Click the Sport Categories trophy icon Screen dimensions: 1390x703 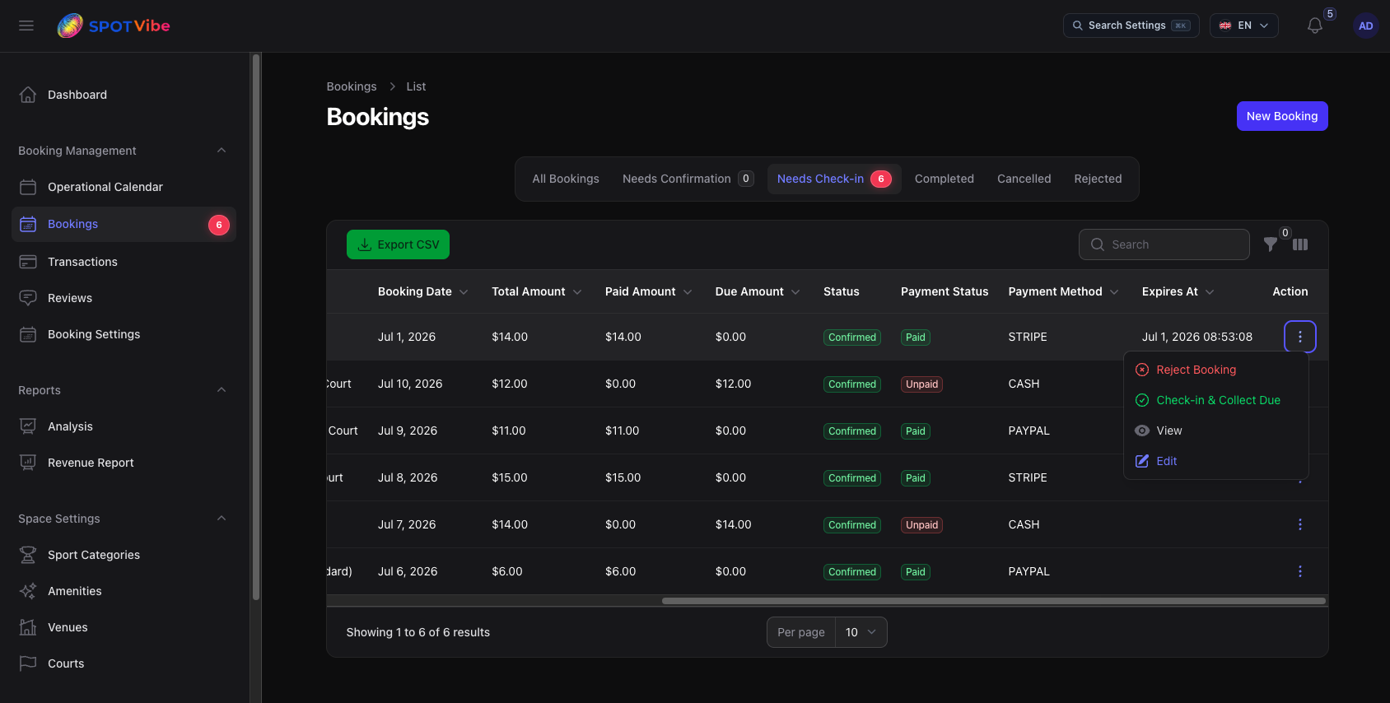[28, 555]
